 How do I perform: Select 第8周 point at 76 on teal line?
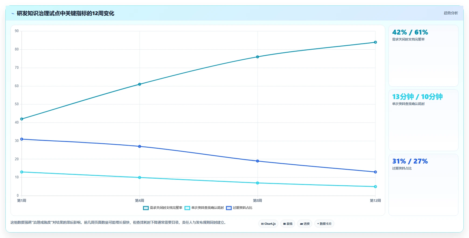(258, 57)
